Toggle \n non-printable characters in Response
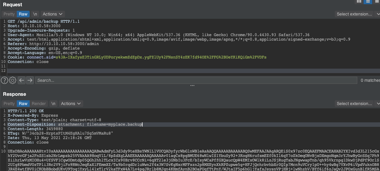 (53, 104)
